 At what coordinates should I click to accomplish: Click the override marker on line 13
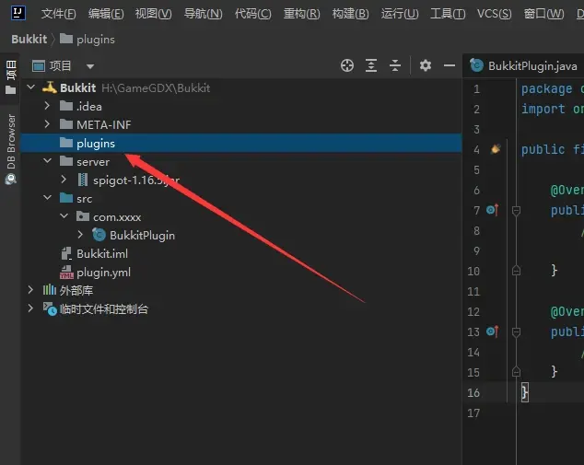pyautogui.click(x=493, y=331)
